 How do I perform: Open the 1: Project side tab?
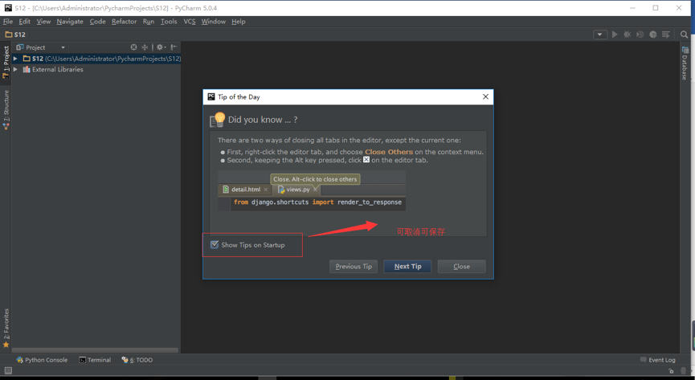(6, 62)
